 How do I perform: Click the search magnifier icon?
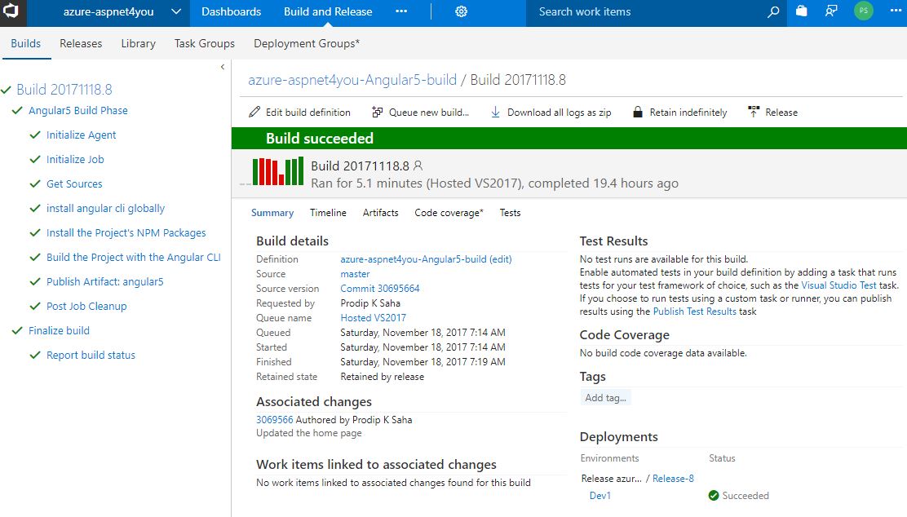[773, 11]
